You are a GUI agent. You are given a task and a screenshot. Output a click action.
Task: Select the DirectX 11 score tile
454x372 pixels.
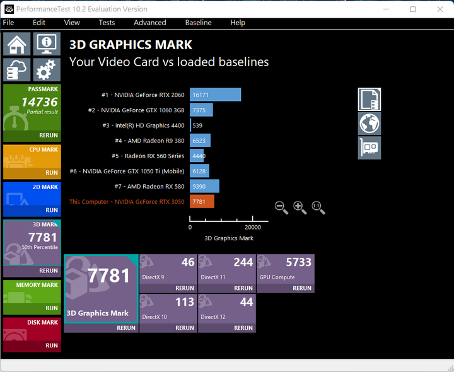point(227,269)
